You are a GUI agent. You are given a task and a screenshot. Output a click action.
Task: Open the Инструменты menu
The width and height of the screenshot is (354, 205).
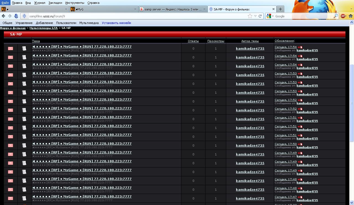pyautogui.click(x=75, y=3)
